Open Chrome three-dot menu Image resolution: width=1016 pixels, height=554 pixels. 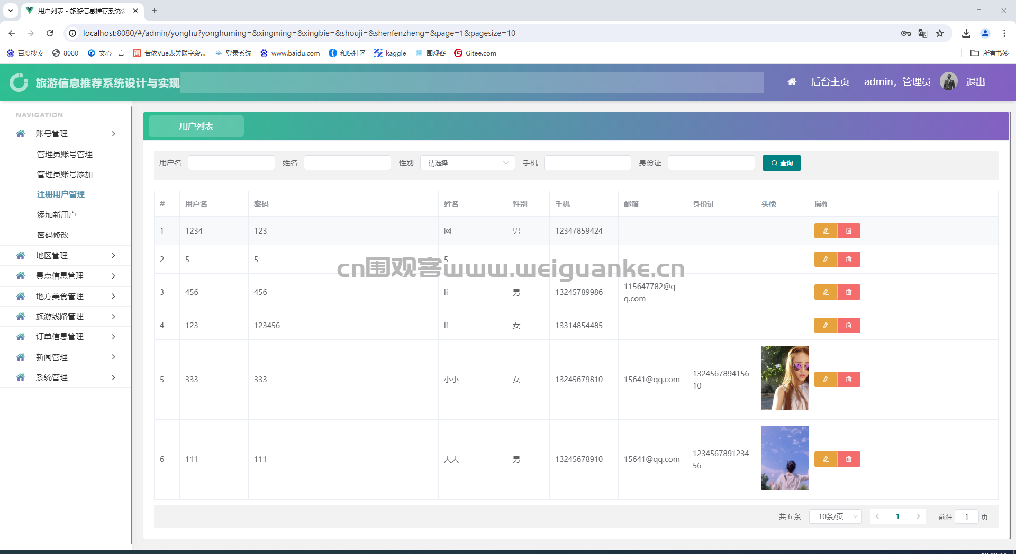tap(1004, 33)
